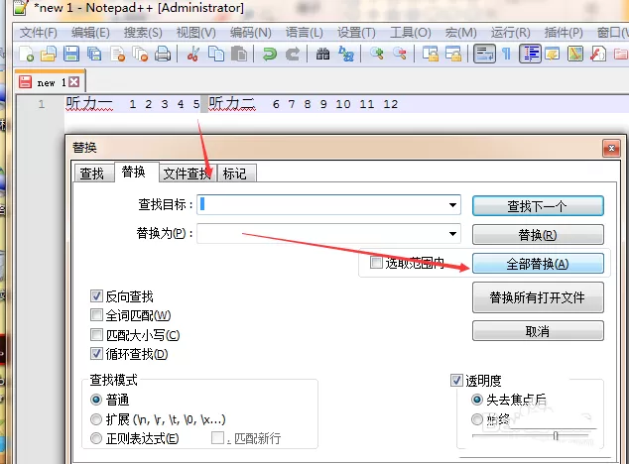The height and width of the screenshot is (464, 629).
Task: Enable 全词匹配(W) checkbox
Action: click(96, 315)
